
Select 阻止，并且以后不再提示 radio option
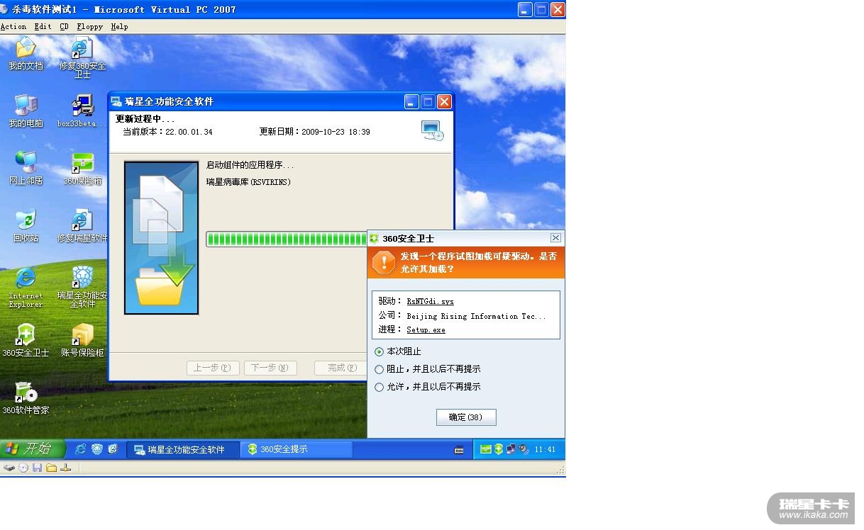[428, 369]
